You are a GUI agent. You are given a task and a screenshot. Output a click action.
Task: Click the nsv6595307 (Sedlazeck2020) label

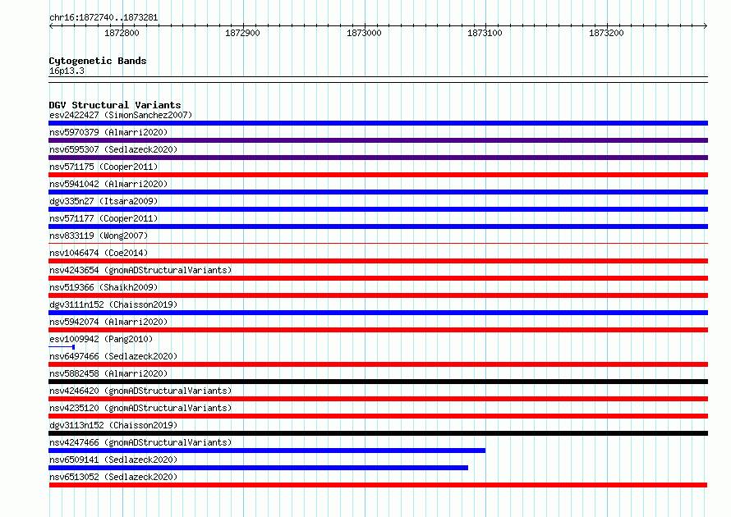point(113,149)
